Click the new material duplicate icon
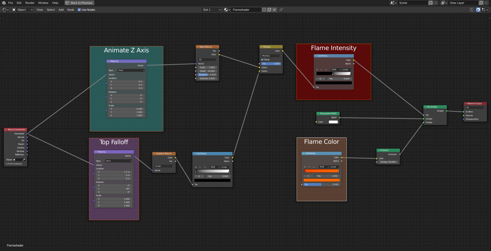Image resolution: width=491 pixels, height=251 pixels. [269, 10]
